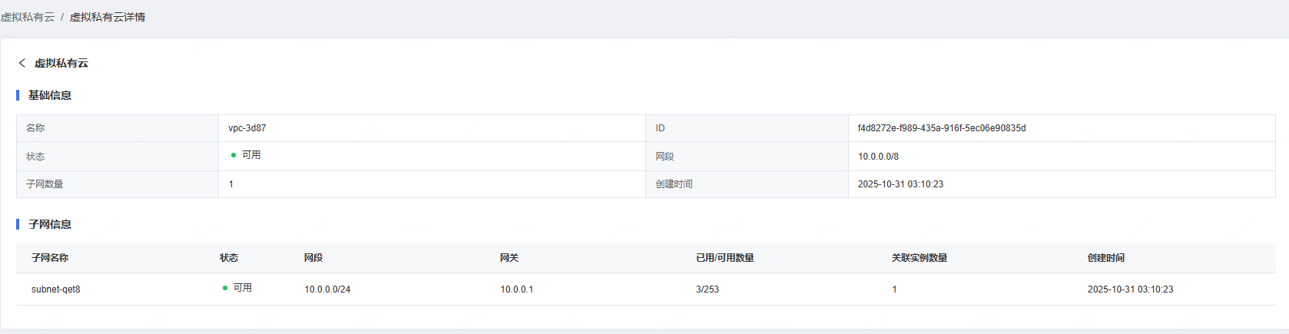This screenshot has height=334, width=1289.
Task: Click the subnet gateway 10.0.0.1
Action: pyautogui.click(x=517, y=289)
